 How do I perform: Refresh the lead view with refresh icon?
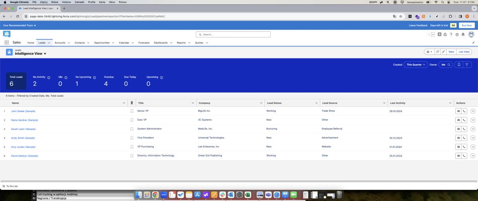[437, 52]
